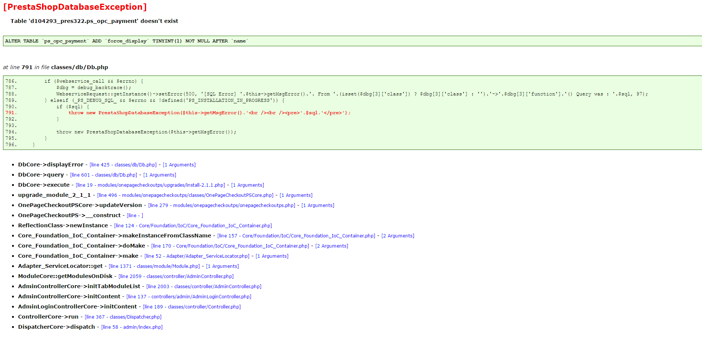Image resolution: width=702 pixels, height=340 pixels.
Task: Click the 'upgrade_module_2_1_1' trace entry name
Action: (x=54, y=195)
